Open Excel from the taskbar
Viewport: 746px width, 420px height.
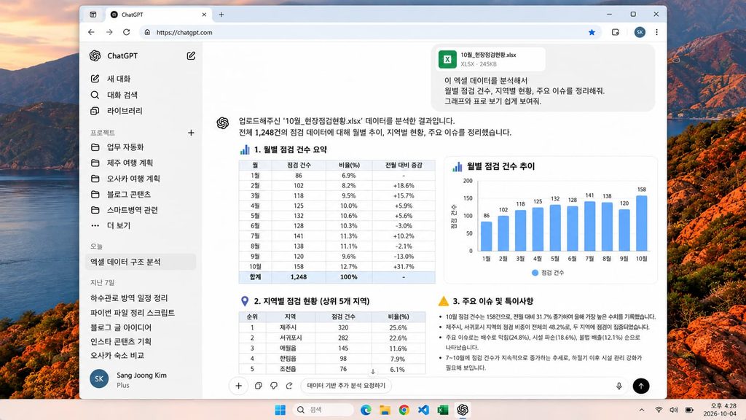443,410
